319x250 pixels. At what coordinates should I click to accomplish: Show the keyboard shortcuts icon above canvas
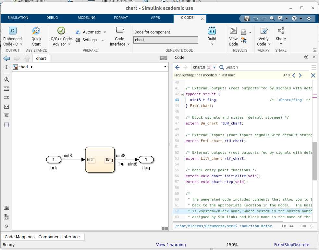(x=163, y=58)
